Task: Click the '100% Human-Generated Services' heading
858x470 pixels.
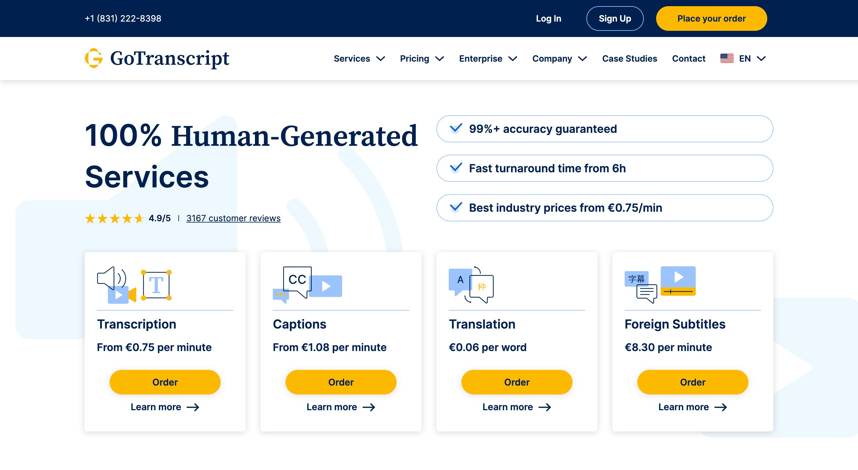Action: pos(251,156)
